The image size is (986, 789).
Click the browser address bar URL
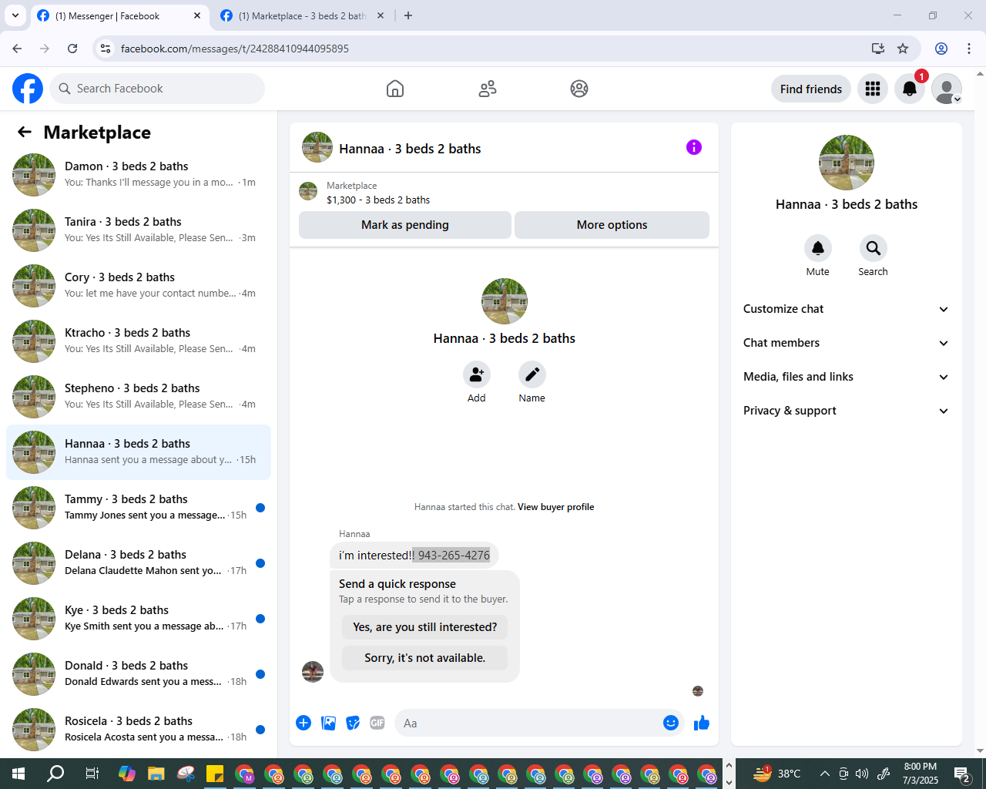(x=235, y=49)
